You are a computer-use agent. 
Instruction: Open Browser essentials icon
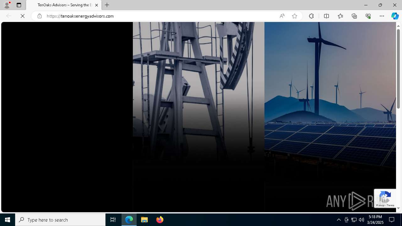tap(368, 16)
